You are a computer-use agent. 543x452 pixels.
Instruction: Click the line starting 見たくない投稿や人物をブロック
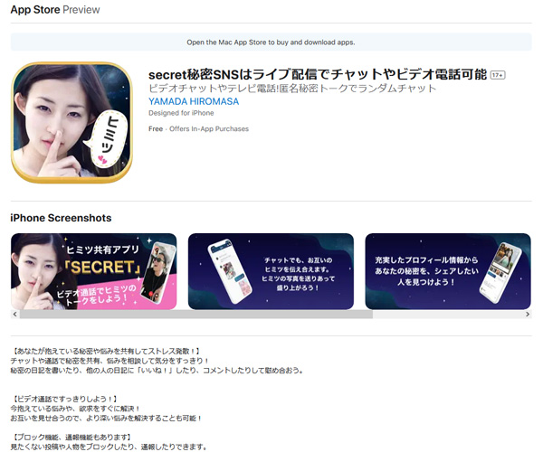coord(109,447)
